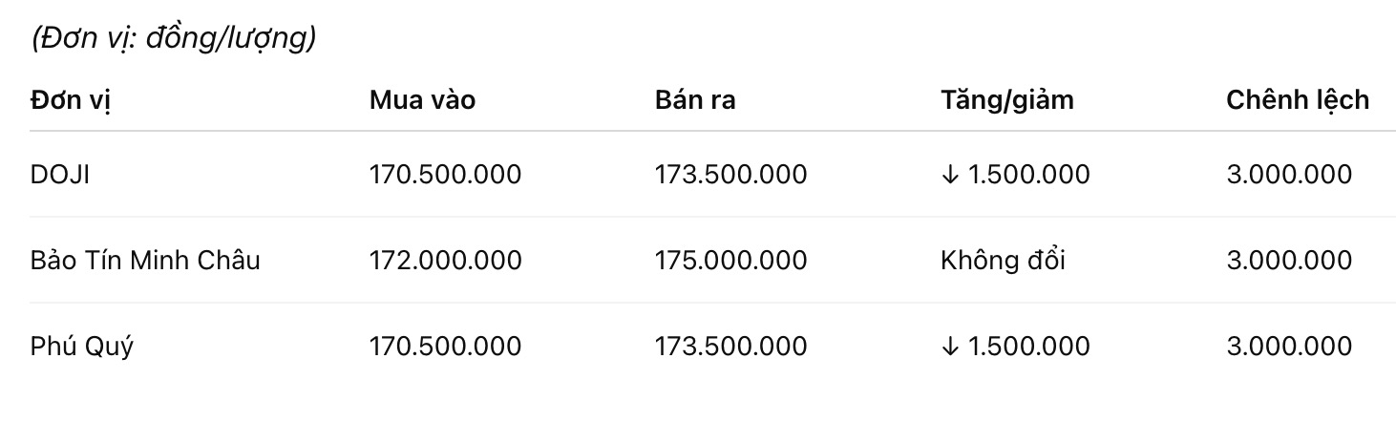Select the Phú Quý unit name cell
Screen dimensions: 1396x422
coord(82,347)
